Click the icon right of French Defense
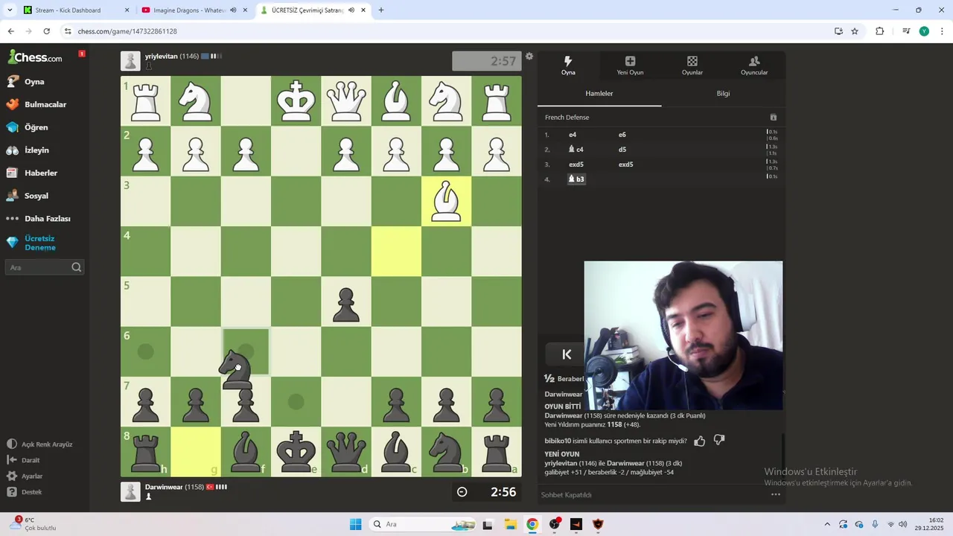This screenshot has height=536, width=953. tap(773, 118)
